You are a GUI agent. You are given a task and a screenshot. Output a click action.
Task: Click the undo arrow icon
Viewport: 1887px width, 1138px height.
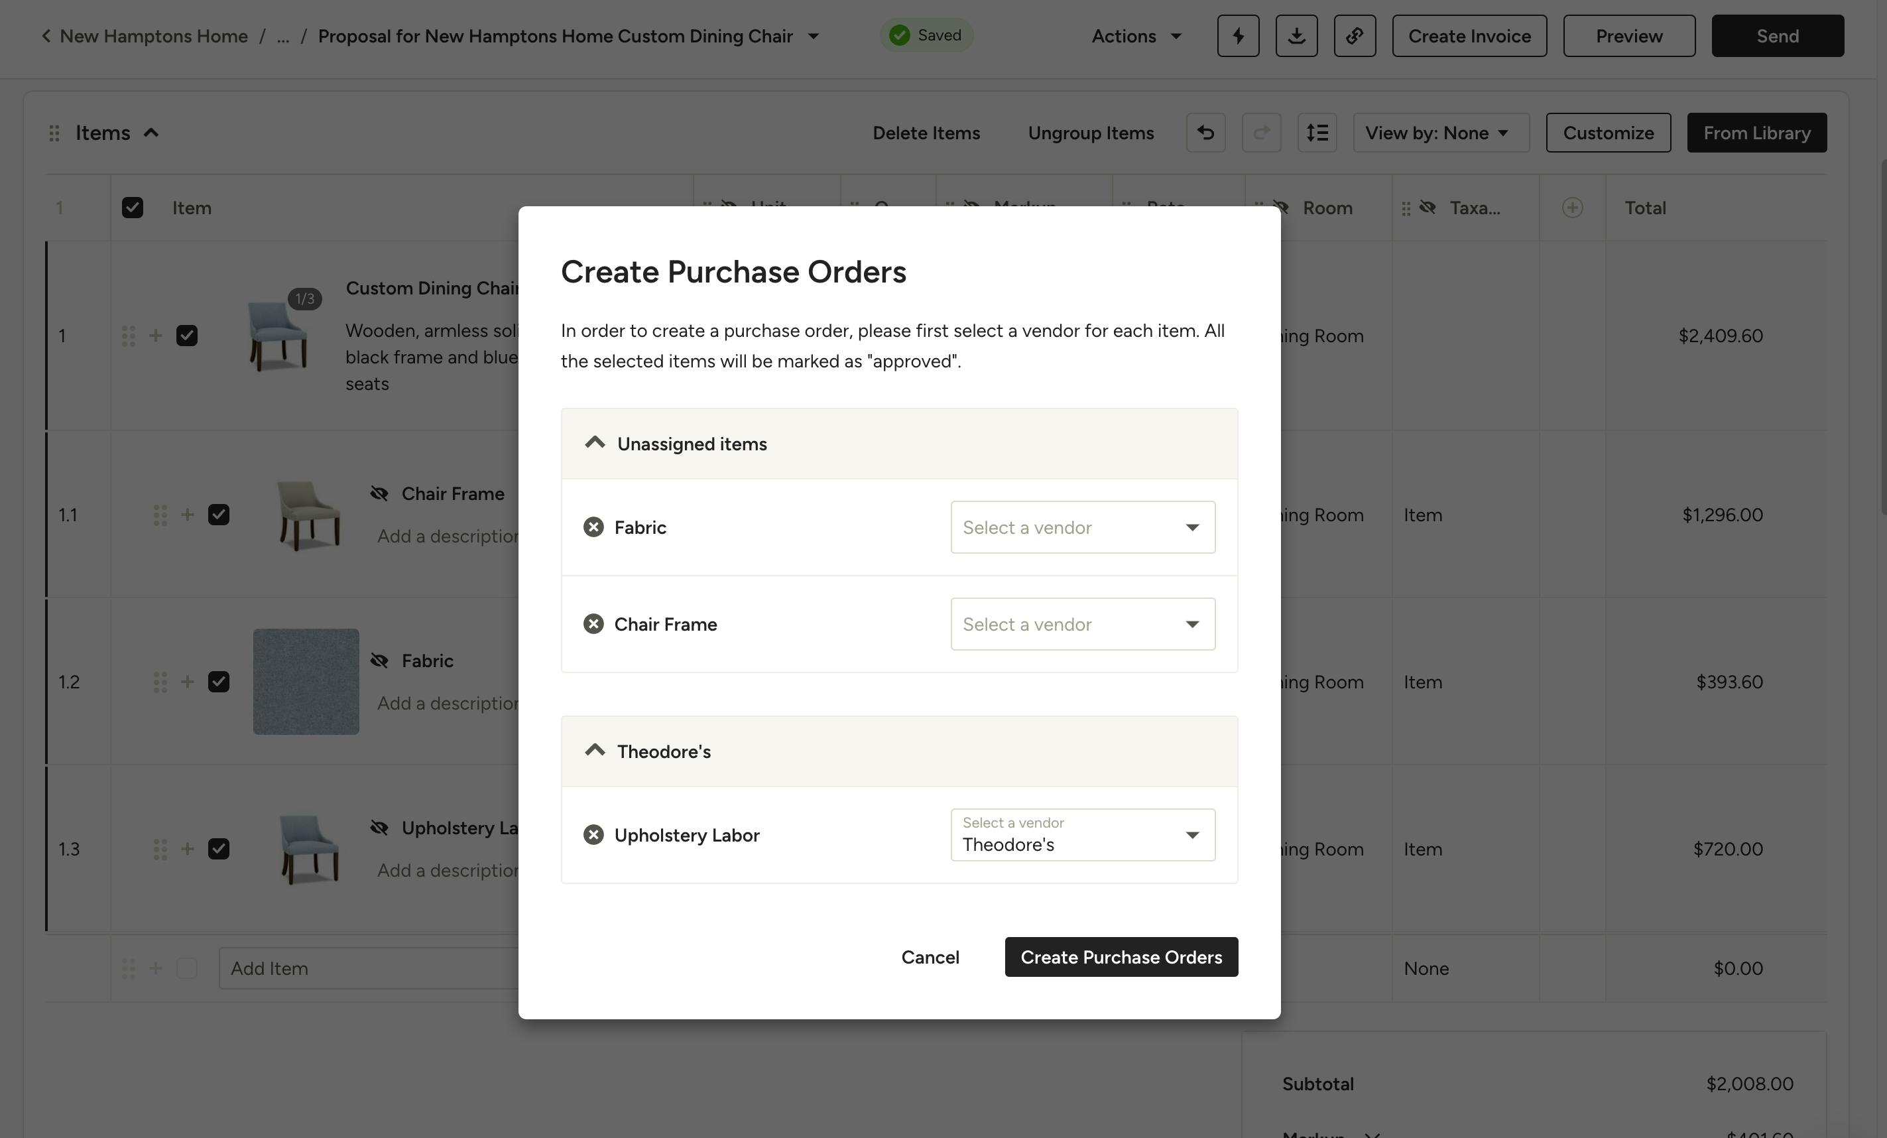coord(1205,133)
